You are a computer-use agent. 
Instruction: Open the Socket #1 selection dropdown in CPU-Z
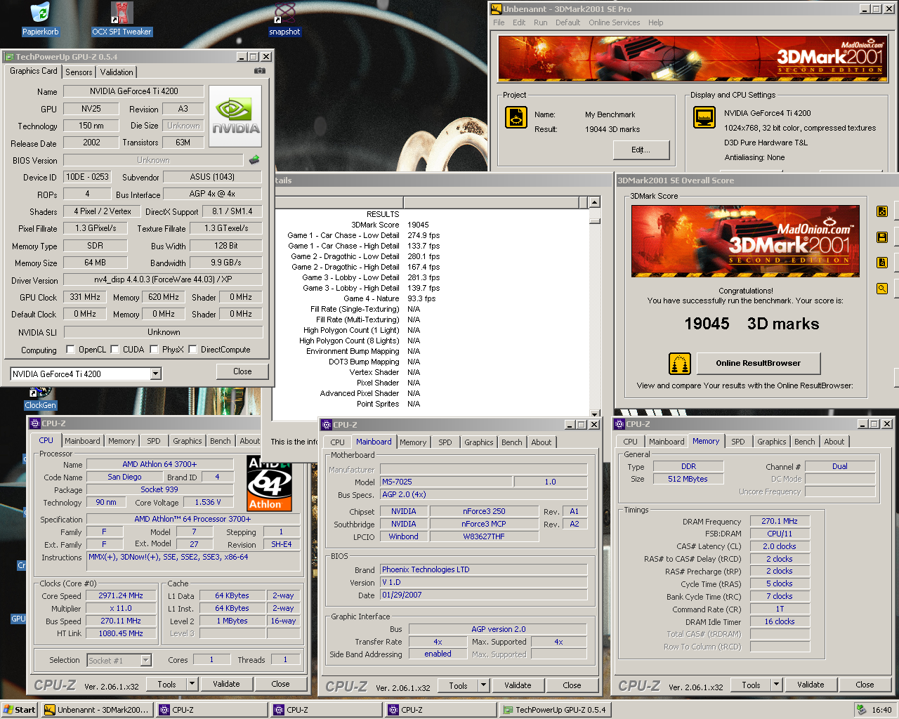(145, 660)
